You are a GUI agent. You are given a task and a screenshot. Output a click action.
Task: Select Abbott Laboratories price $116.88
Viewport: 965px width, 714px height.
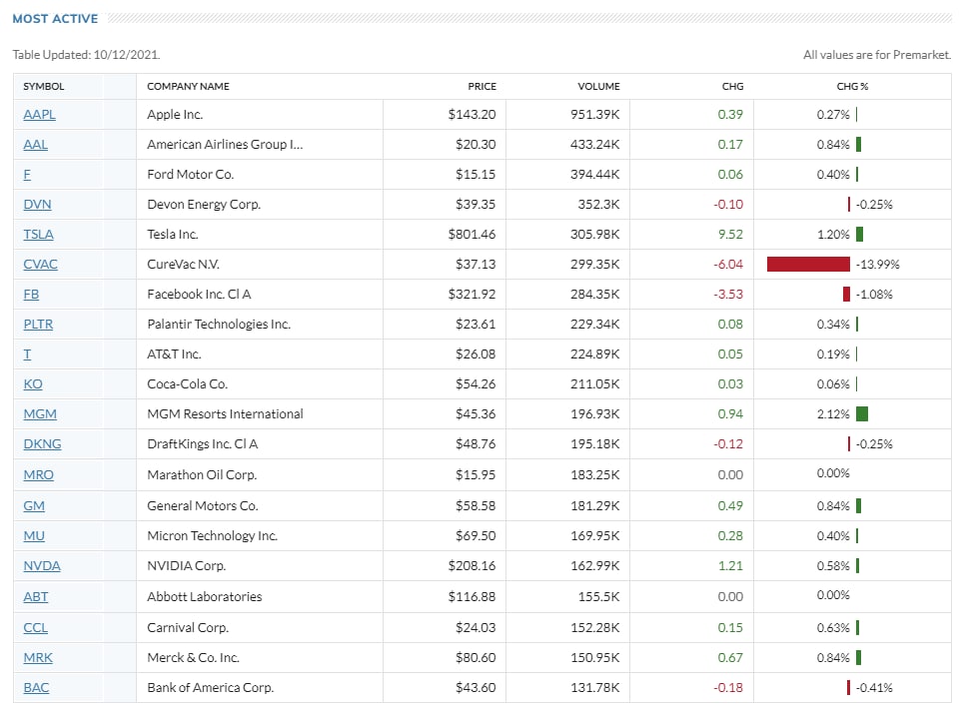click(x=473, y=596)
